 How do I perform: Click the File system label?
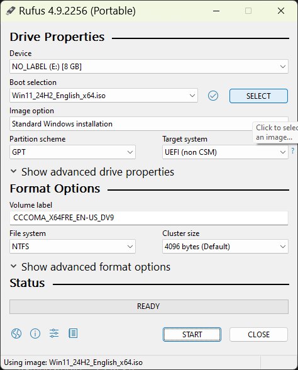coord(28,233)
